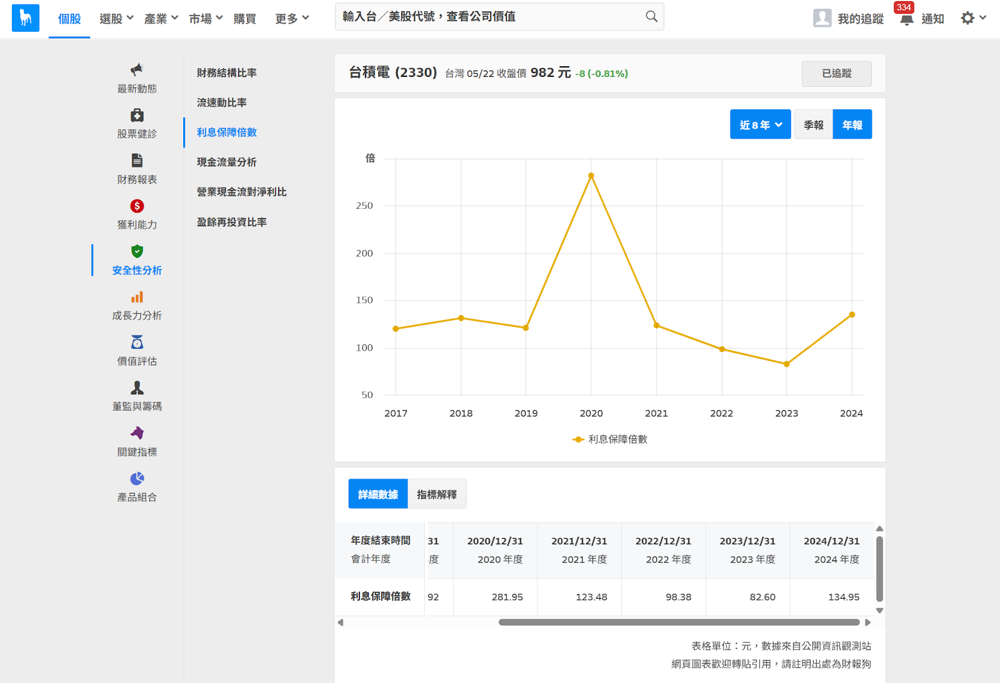1000x683 pixels.
Task: Expand the 產業 menu
Action: (x=161, y=19)
